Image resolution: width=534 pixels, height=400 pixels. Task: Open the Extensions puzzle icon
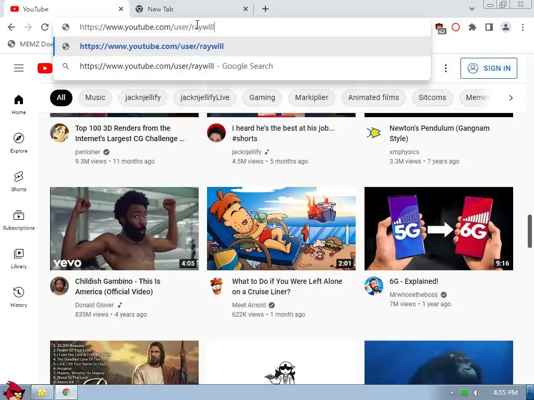point(472,27)
